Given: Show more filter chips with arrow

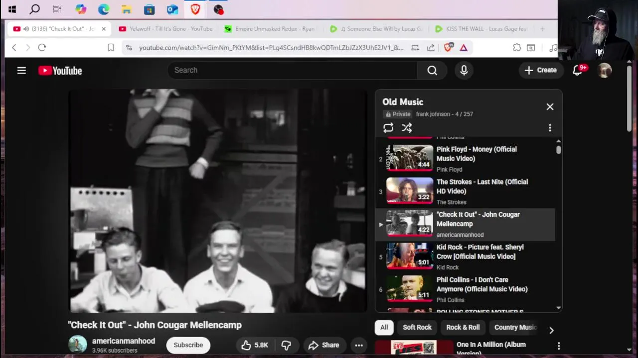Looking at the screenshot, I should point(551,330).
